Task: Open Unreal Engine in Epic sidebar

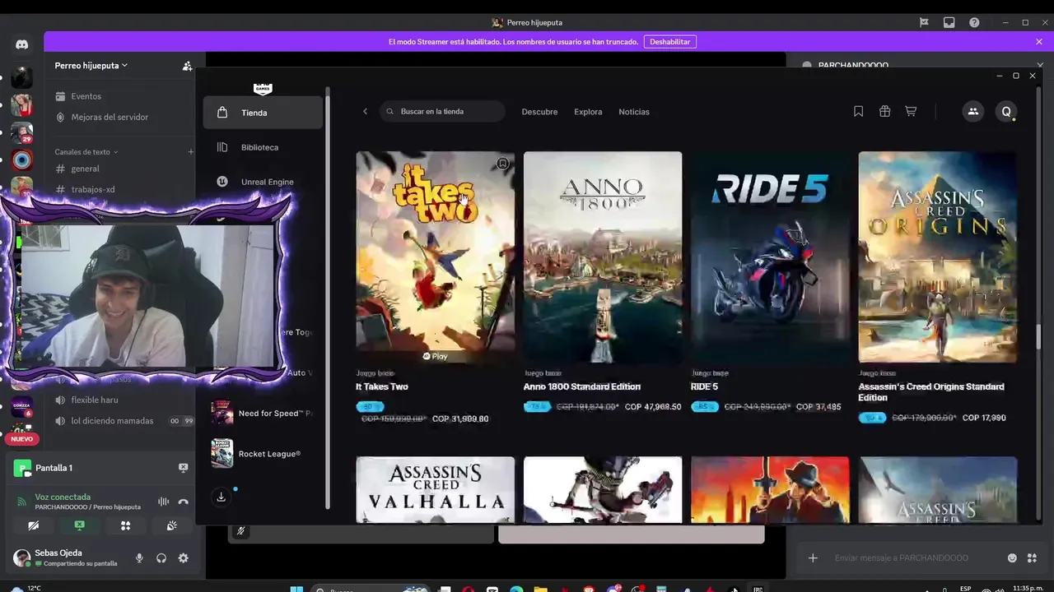Action: pyautogui.click(x=263, y=182)
